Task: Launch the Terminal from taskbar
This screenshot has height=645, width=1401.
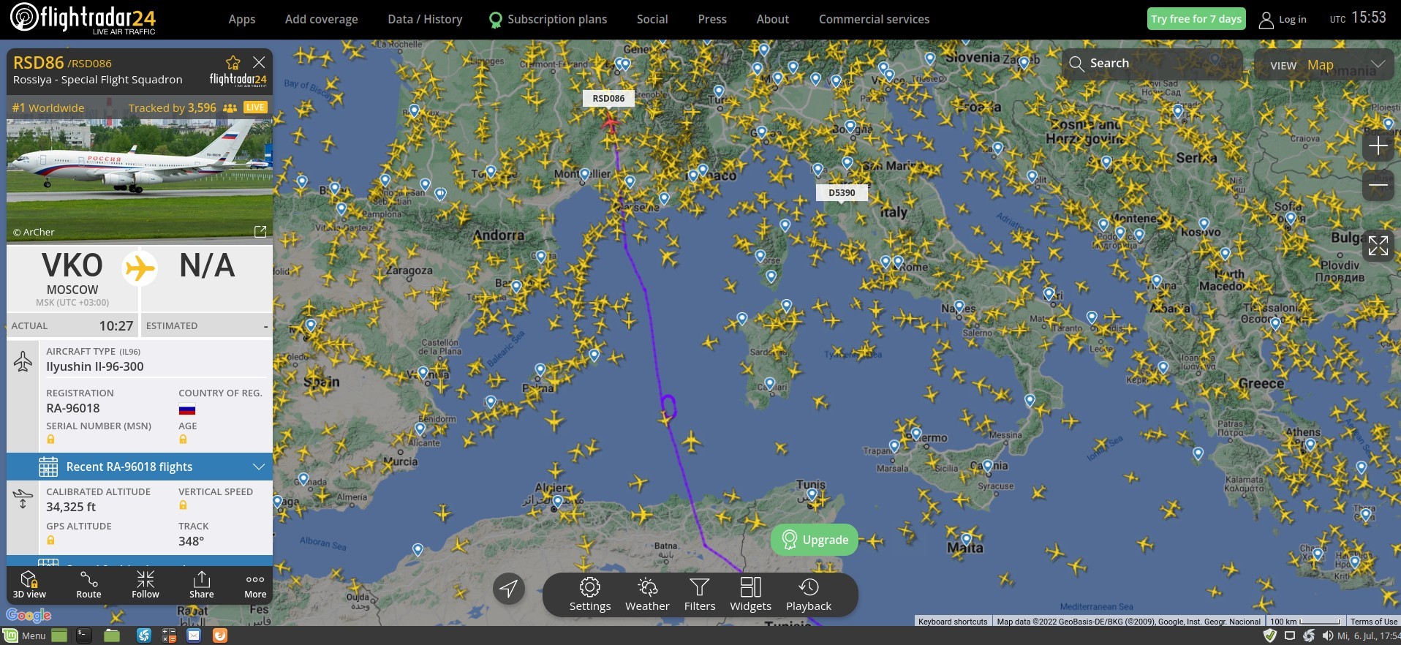Action: coord(84,635)
